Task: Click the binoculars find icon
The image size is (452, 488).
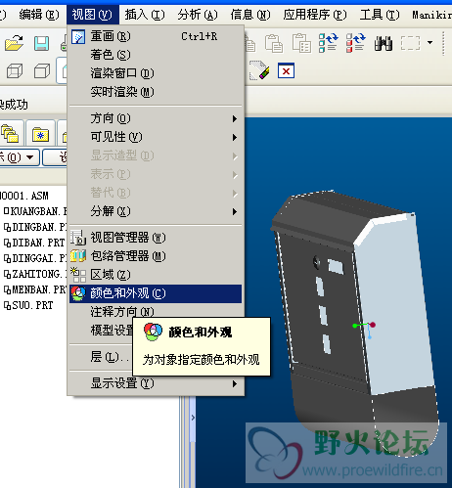Action: tap(384, 43)
